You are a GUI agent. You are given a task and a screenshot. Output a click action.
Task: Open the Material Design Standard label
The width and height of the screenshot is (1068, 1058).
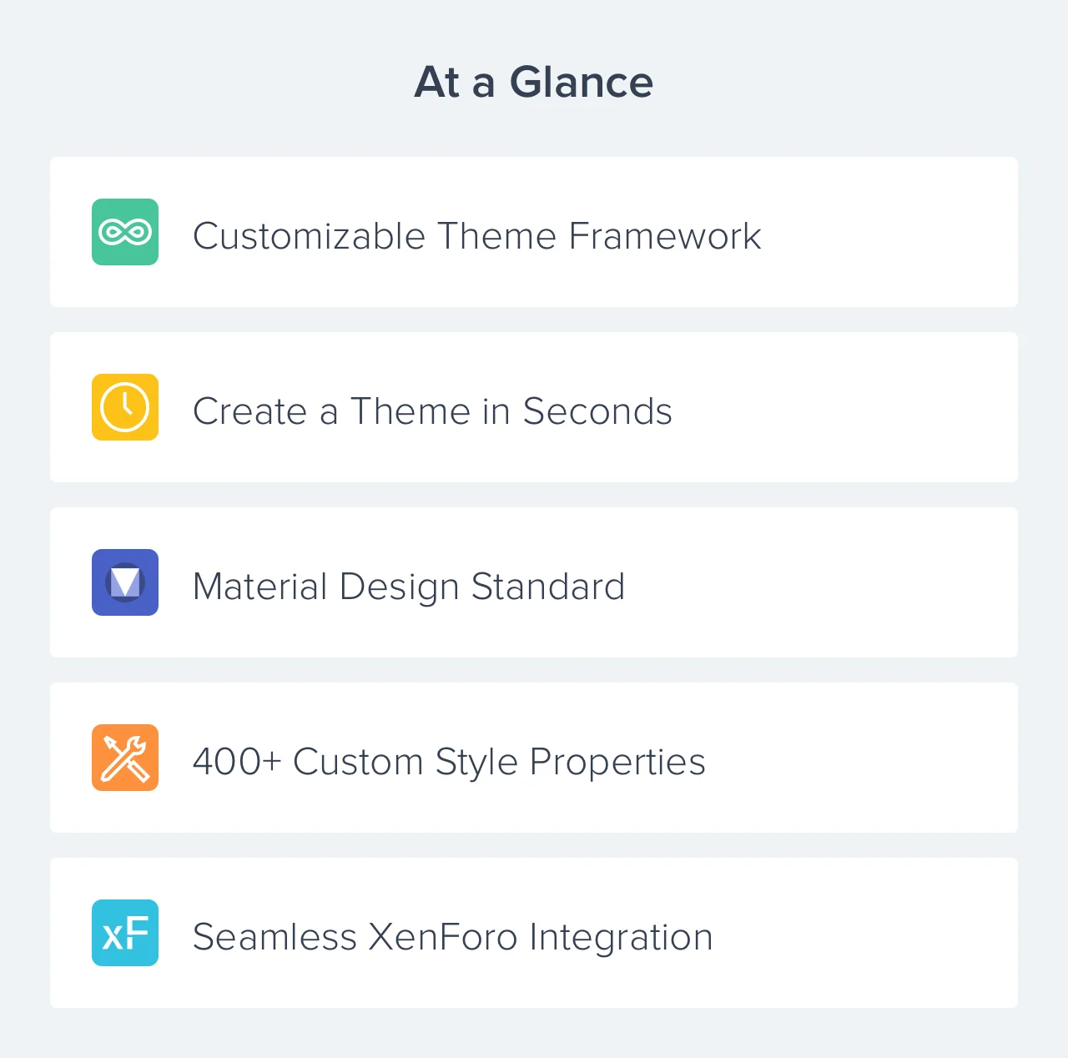pos(409,587)
